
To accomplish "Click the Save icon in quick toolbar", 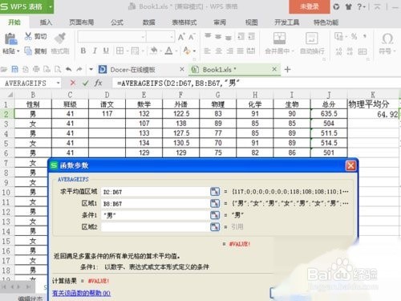I will pos(14,70).
